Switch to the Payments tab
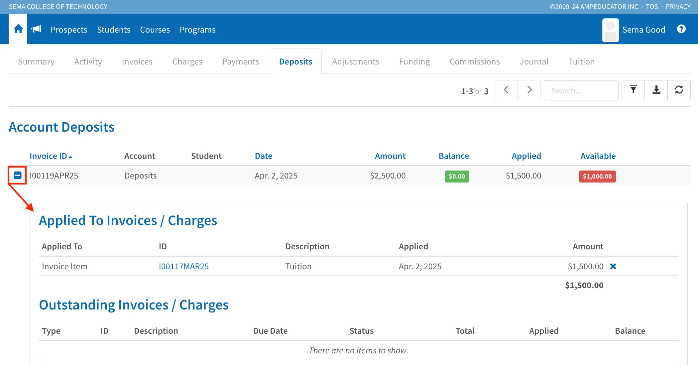698x365 pixels. [x=240, y=61]
